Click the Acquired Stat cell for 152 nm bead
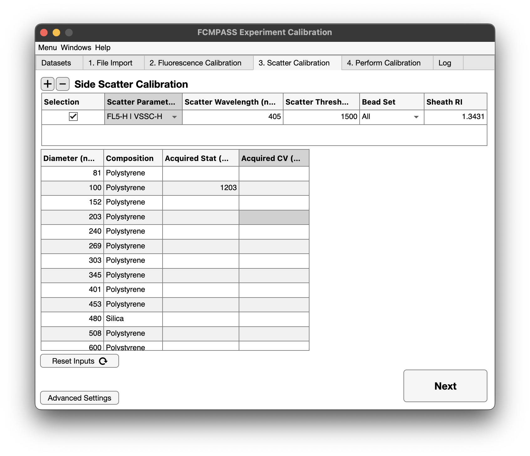Screen dimensions: 530x456 (x=200, y=202)
